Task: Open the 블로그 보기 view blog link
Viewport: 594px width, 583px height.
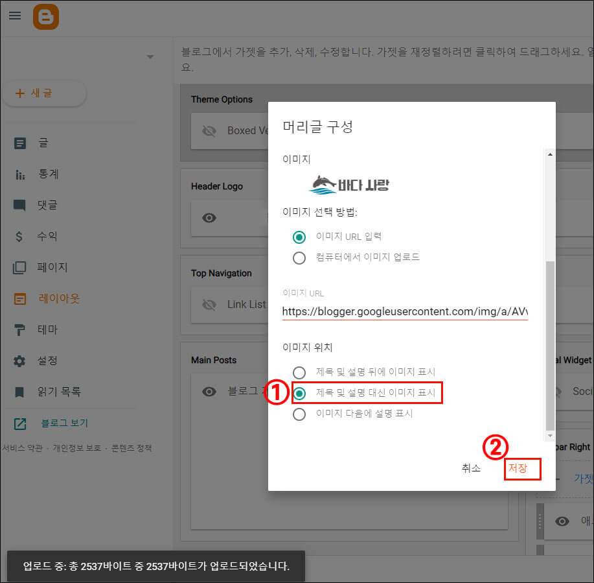Action: pyautogui.click(x=65, y=423)
